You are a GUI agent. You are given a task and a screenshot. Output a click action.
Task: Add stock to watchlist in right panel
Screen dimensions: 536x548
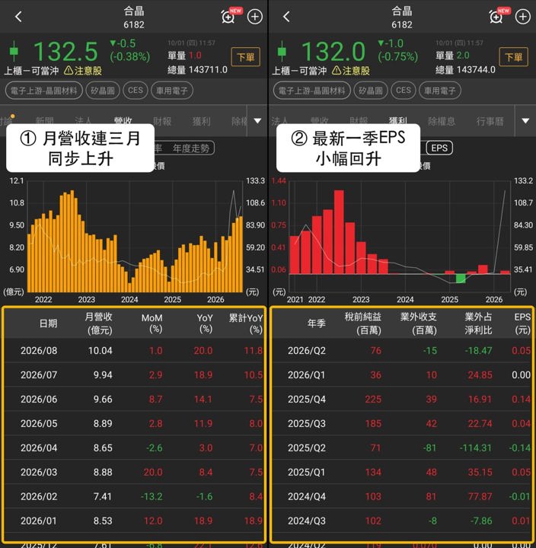click(523, 17)
